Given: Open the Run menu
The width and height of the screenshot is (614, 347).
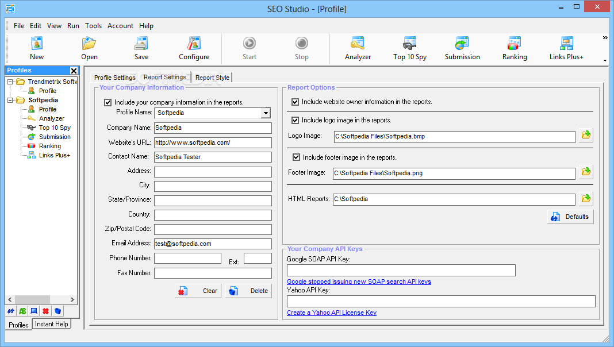Looking at the screenshot, I should tap(73, 26).
